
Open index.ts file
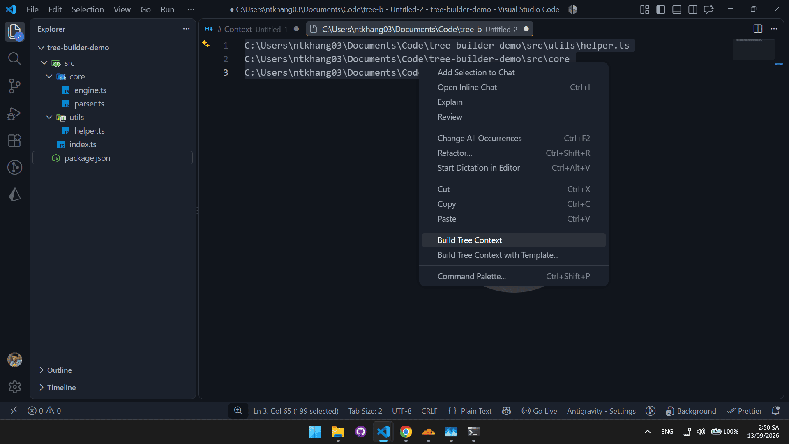83,144
